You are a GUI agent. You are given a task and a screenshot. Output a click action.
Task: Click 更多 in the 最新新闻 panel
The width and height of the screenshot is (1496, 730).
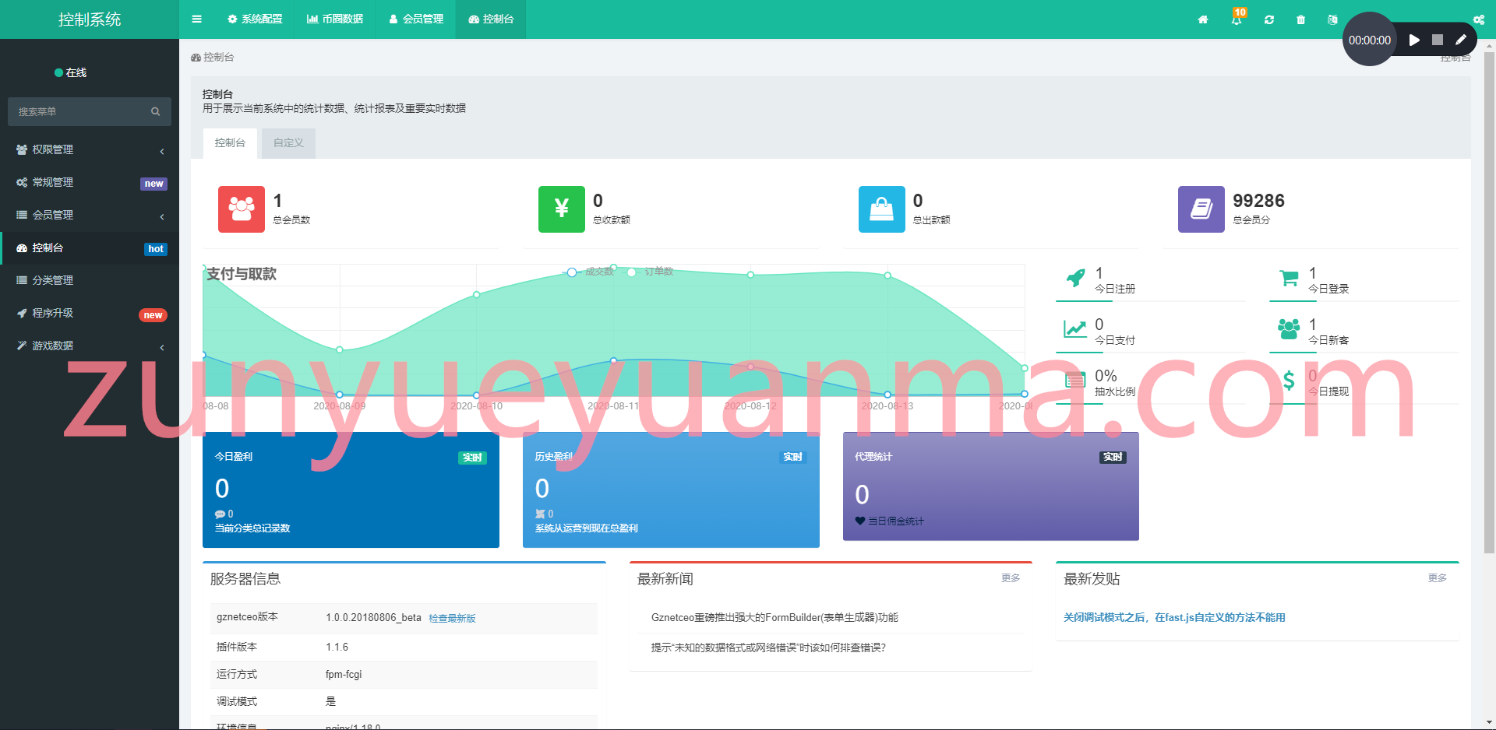1011,578
